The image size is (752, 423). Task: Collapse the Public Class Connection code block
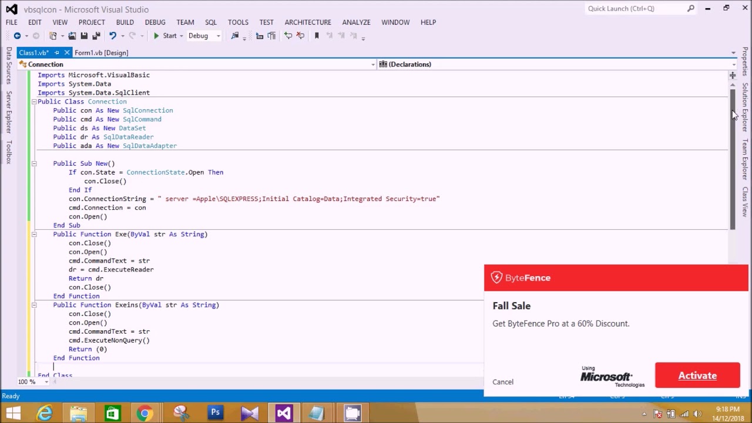point(33,102)
